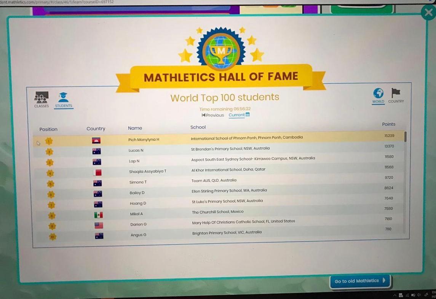Switch to Country rankings flag icon
Viewport: 436px width, 299px height.
(x=396, y=95)
